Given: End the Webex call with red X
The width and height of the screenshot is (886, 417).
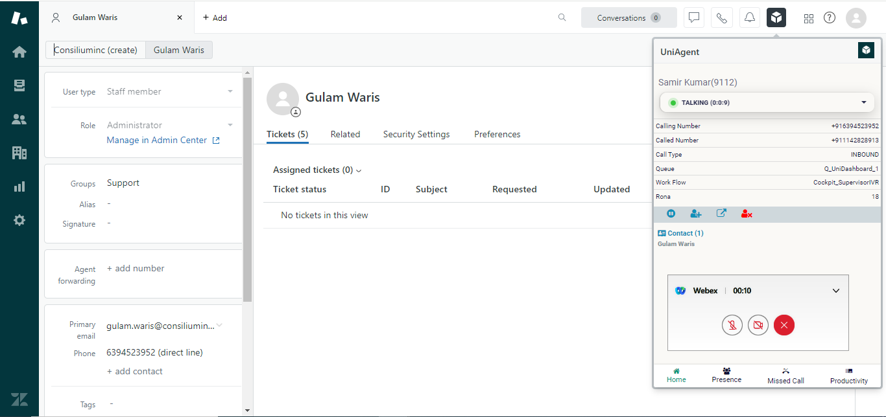Looking at the screenshot, I should pyautogui.click(x=784, y=325).
